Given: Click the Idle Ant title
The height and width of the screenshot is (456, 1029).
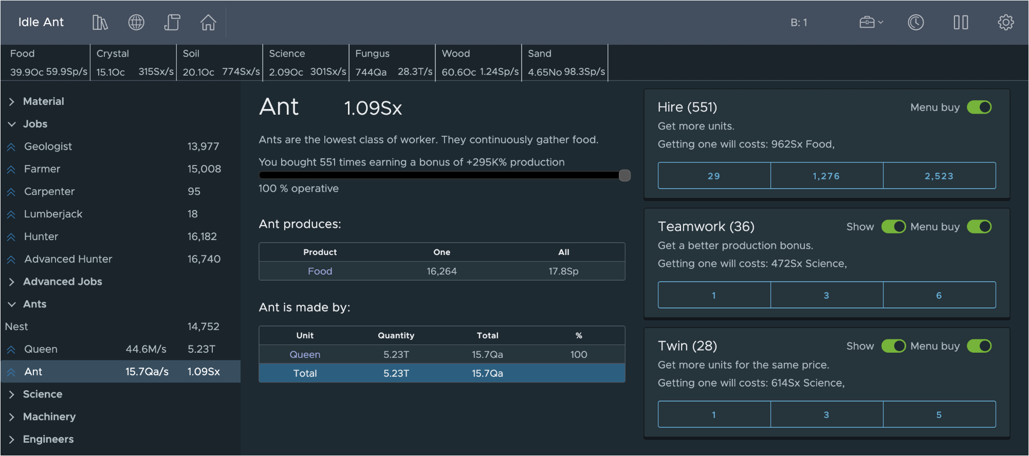Looking at the screenshot, I should (x=41, y=22).
